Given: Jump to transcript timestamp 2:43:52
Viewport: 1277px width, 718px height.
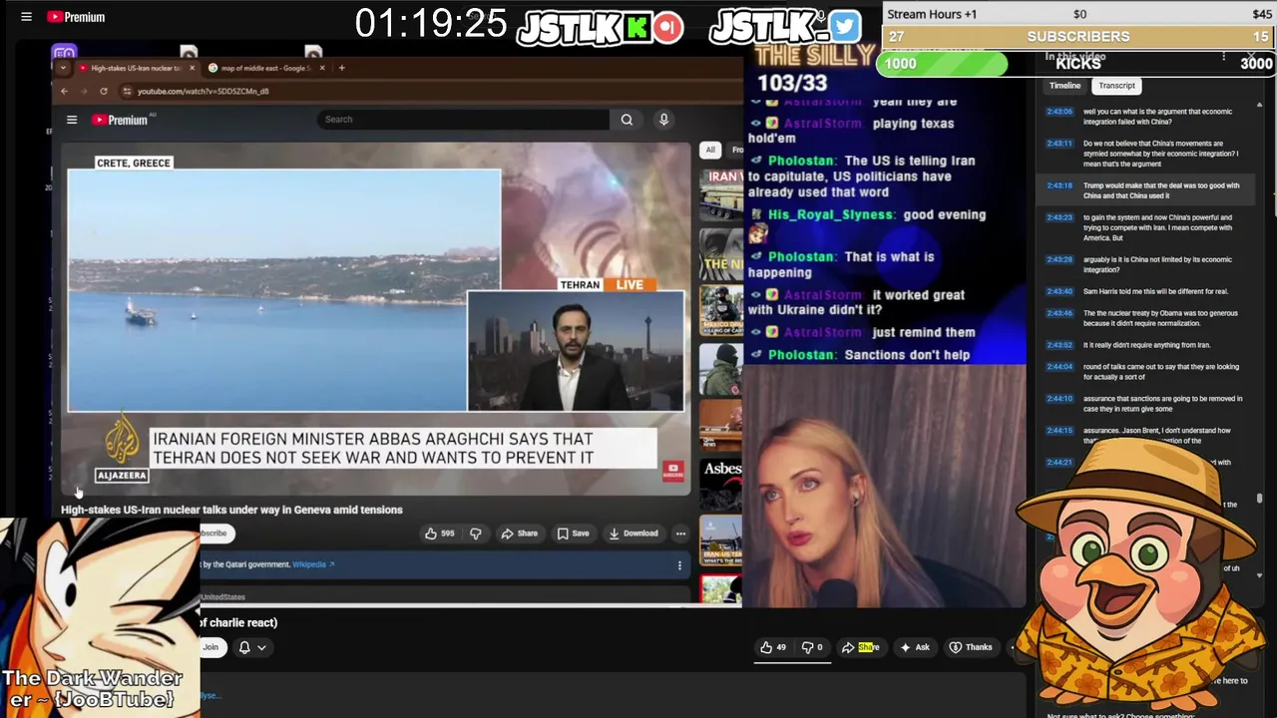Looking at the screenshot, I should [x=1059, y=345].
